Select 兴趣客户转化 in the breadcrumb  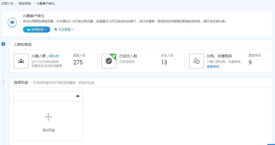[x=45, y=4]
